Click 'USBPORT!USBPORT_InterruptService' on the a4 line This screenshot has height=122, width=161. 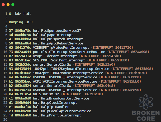tap(65, 77)
